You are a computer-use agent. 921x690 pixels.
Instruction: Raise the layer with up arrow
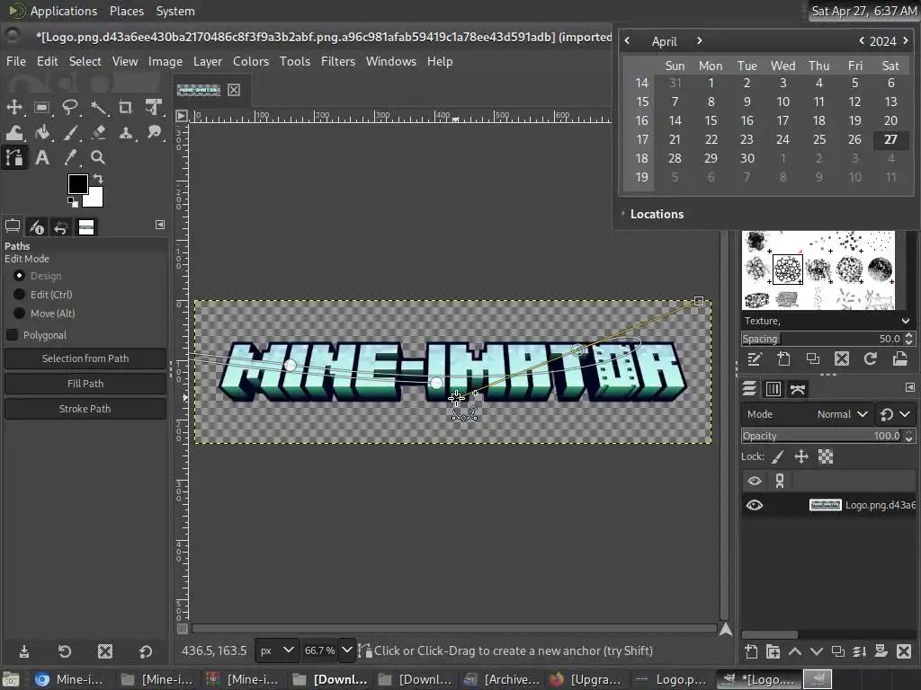coord(795,651)
